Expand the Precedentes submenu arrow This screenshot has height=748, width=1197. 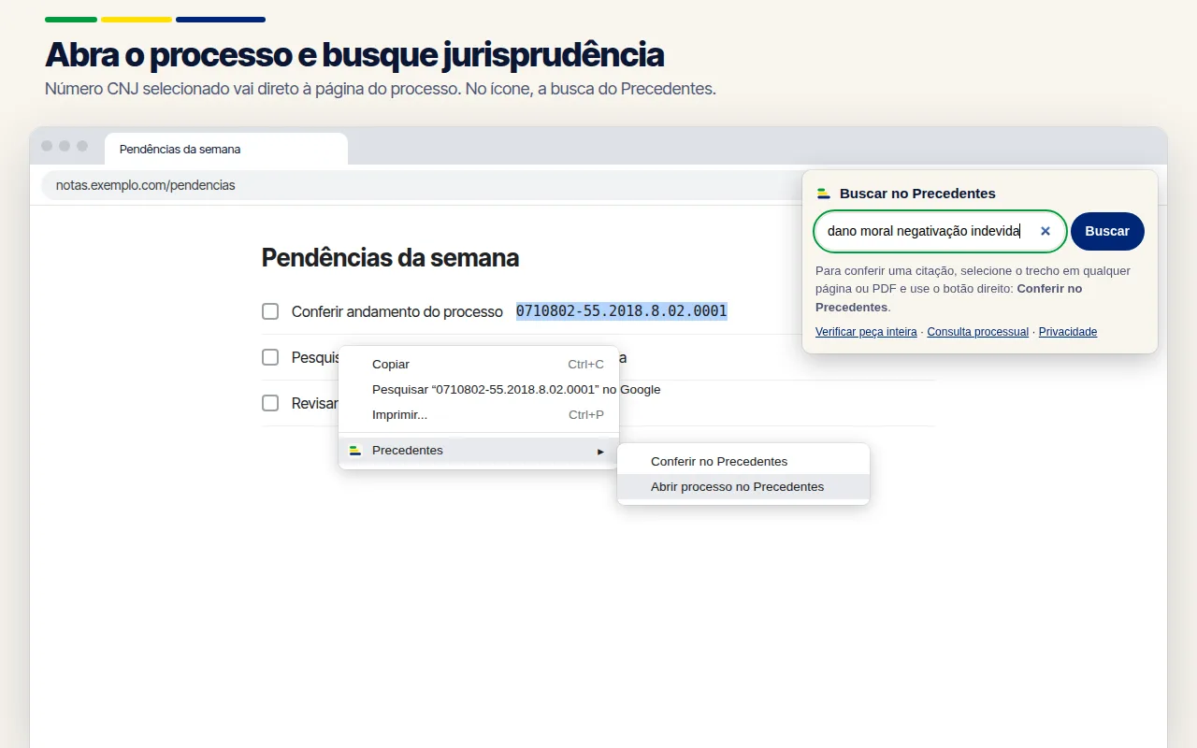pos(600,451)
